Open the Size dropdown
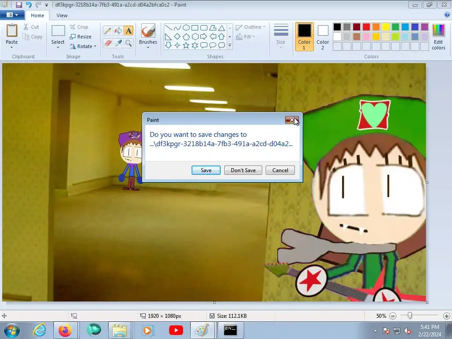 [281, 37]
